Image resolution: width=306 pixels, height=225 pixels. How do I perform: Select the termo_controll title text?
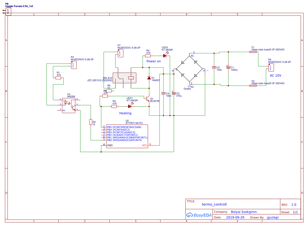click(215, 204)
